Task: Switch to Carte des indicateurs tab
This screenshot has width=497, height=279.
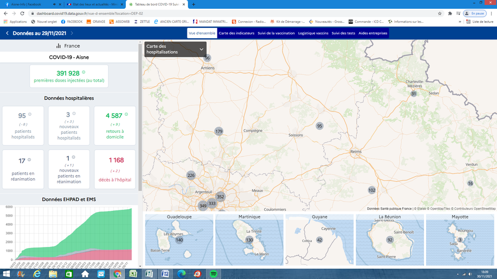Action: click(x=237, y=33)
